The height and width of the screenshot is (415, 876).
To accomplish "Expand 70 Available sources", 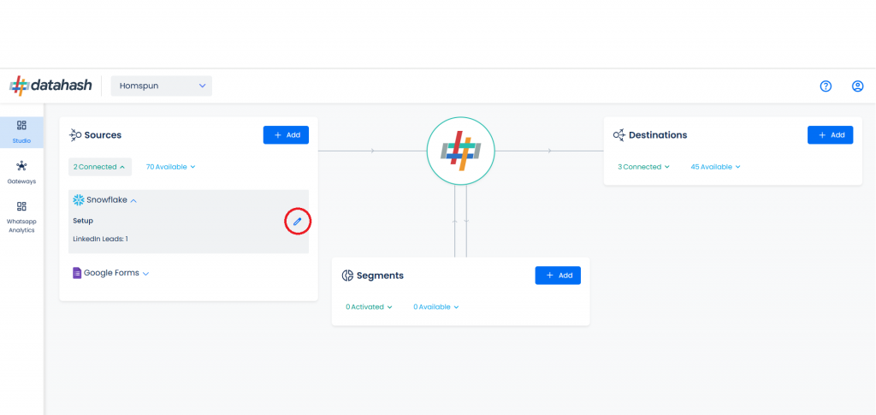I will (170, 167).
